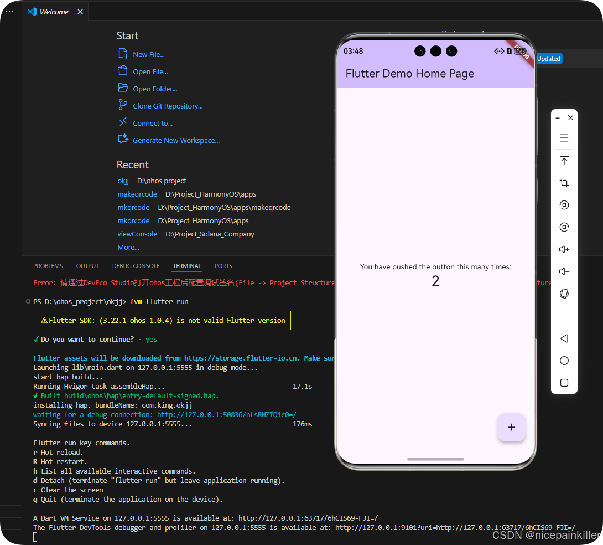Click the counter value 2
Image resolution: width=603 pixels, height=545 pixels.
point(435,281)
